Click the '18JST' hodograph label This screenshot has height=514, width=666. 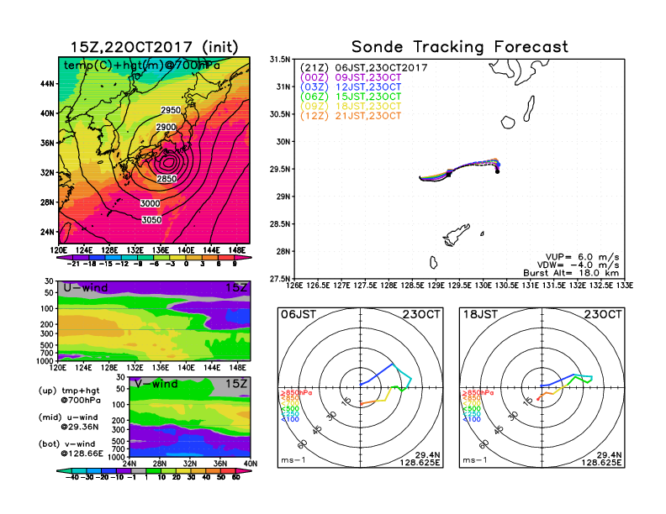[x=480, y=314]
